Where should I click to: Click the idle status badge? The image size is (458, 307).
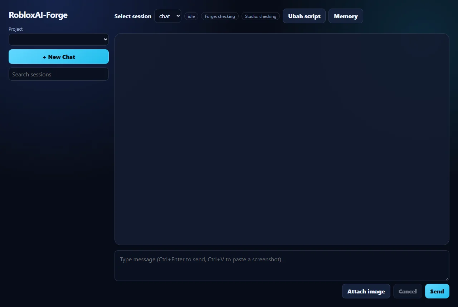click(191, 16)
